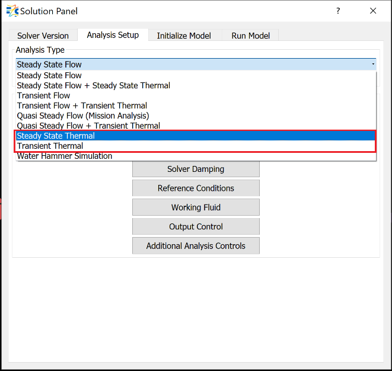
Task: Choose Transient Thermal from the list
Action: (x=50, y=146)
